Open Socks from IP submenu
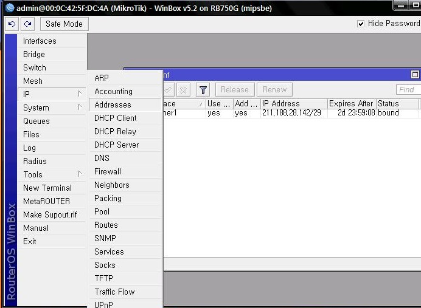This screenshot has height=308, width=421. 125,265
